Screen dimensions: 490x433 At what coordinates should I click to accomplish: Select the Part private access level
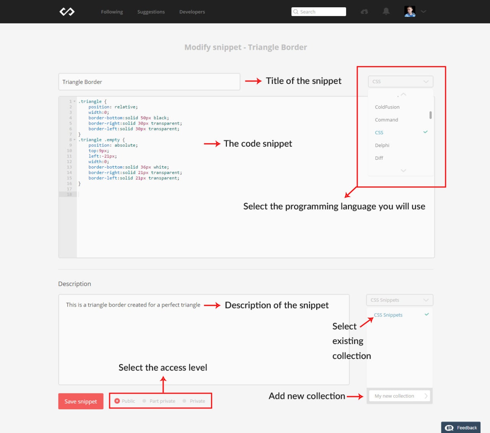(x=144, y=401)
